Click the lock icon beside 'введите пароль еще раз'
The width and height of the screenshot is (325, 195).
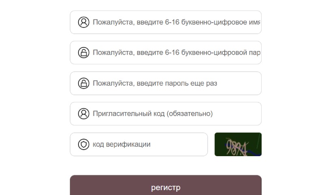click(x=83, y=83)
